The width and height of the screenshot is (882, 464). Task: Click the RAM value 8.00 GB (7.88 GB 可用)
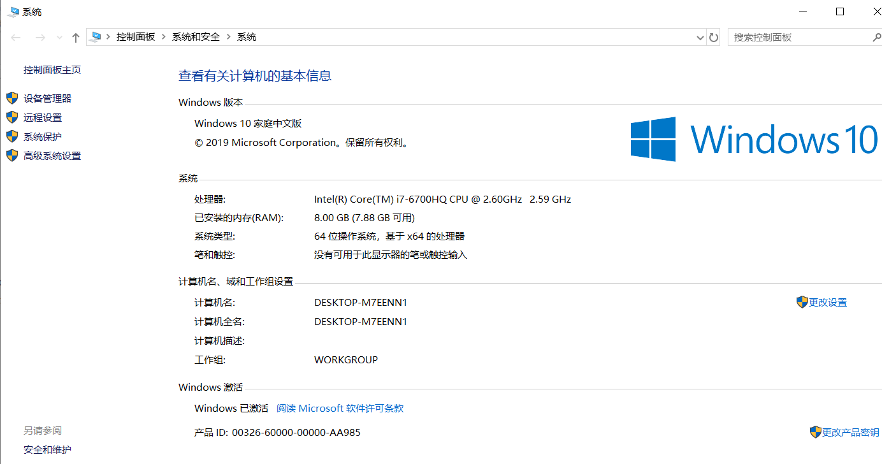[365, 218]
